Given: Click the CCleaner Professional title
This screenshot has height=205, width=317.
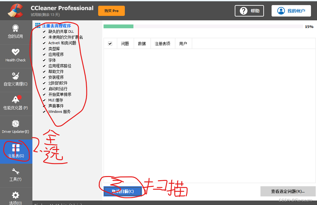Looking at the screenshot, I should (x=62, y=8).
